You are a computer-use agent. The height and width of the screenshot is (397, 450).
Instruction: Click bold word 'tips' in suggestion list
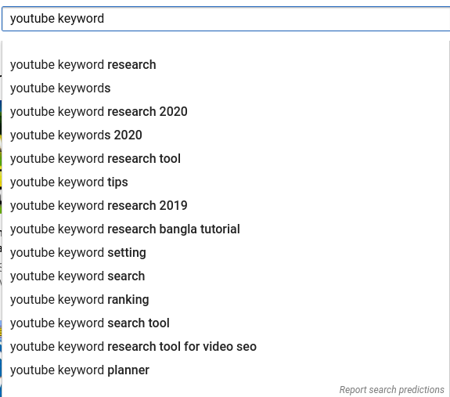pos(117,182)
